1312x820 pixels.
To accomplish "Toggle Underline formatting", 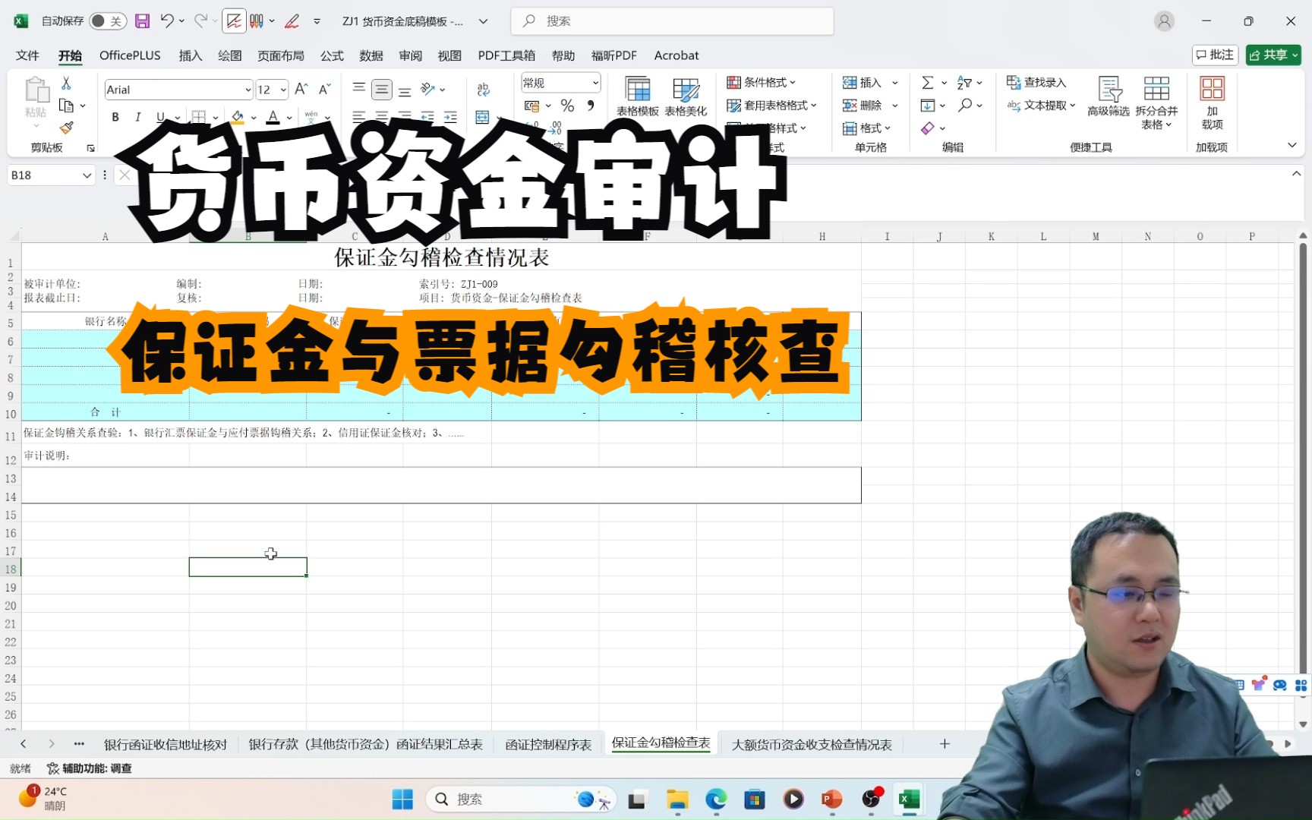I will click(160, 117).
